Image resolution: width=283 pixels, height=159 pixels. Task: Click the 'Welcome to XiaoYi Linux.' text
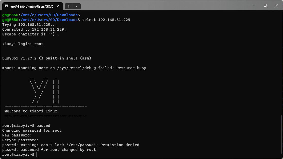pyautogui.click(x=32, y=111)
